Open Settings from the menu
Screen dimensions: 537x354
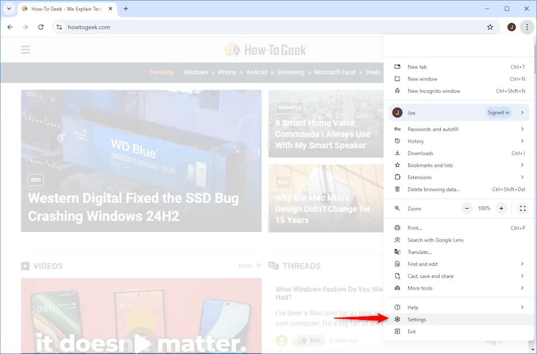(x=417, y=319)
